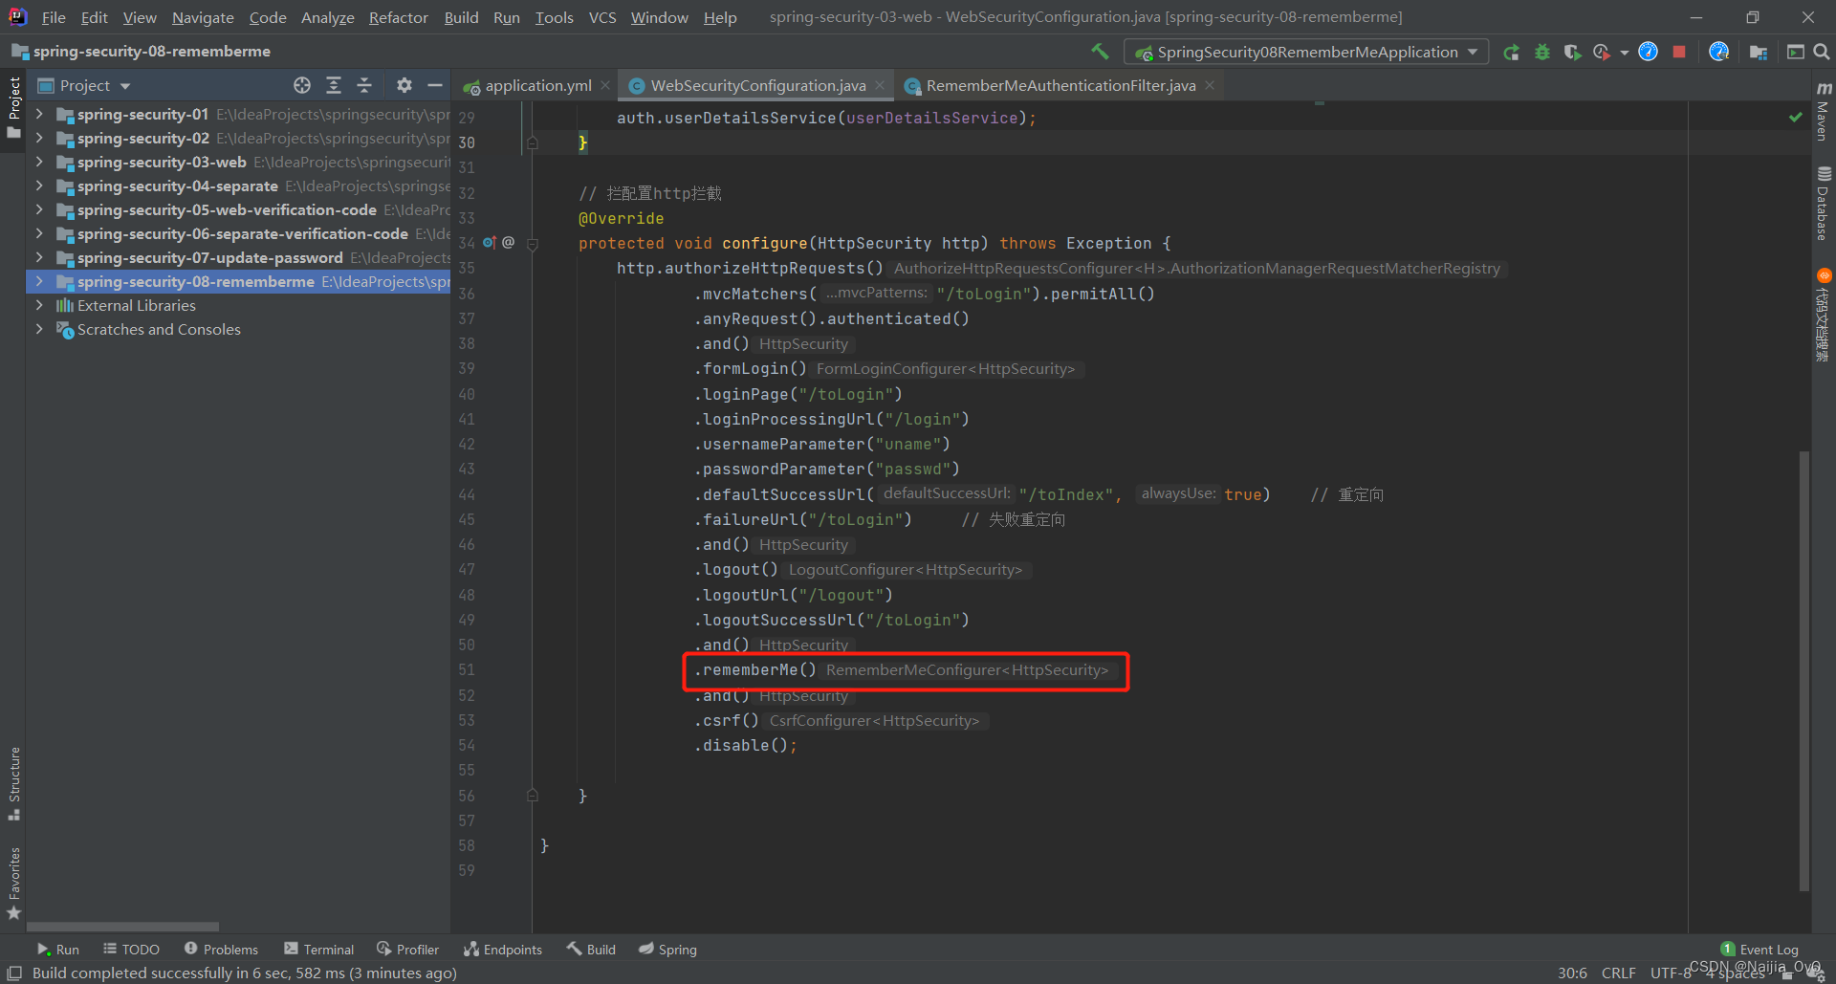This screenshot has height=984, width=1836.
Task: Open the Navigate menu
Action: (203, 17)
